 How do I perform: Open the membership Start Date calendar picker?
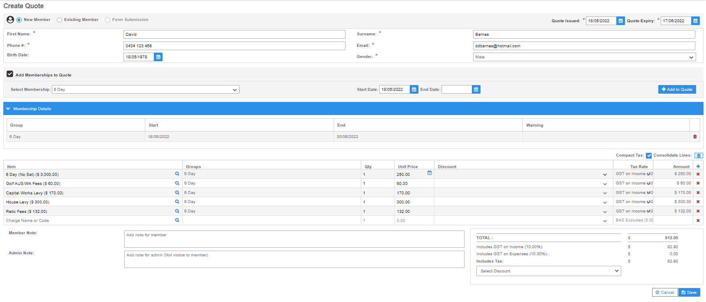(x=414, y=90)
